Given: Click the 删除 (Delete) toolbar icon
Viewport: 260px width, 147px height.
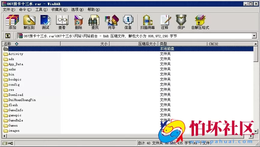Looking at the screenshot, I should point(78,22).
